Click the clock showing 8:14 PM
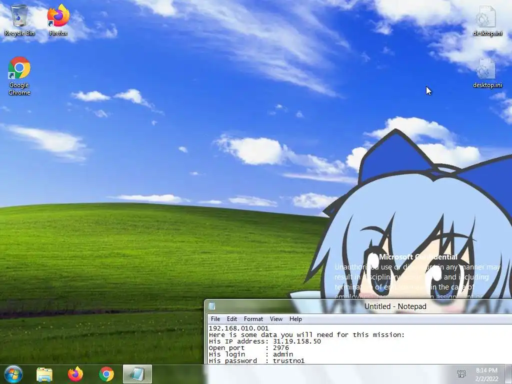 (x=486, y=370)
